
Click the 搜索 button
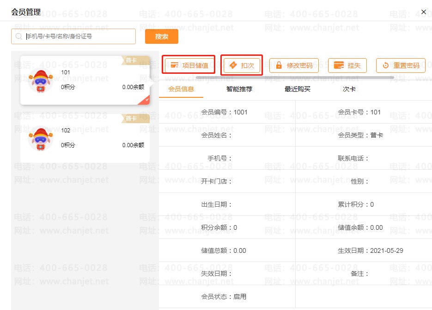(161, 36)
